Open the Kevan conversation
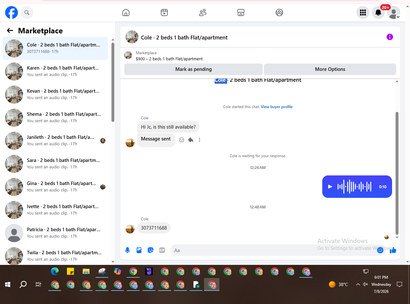Screen dimensions: 410x304 click(55, 95)
